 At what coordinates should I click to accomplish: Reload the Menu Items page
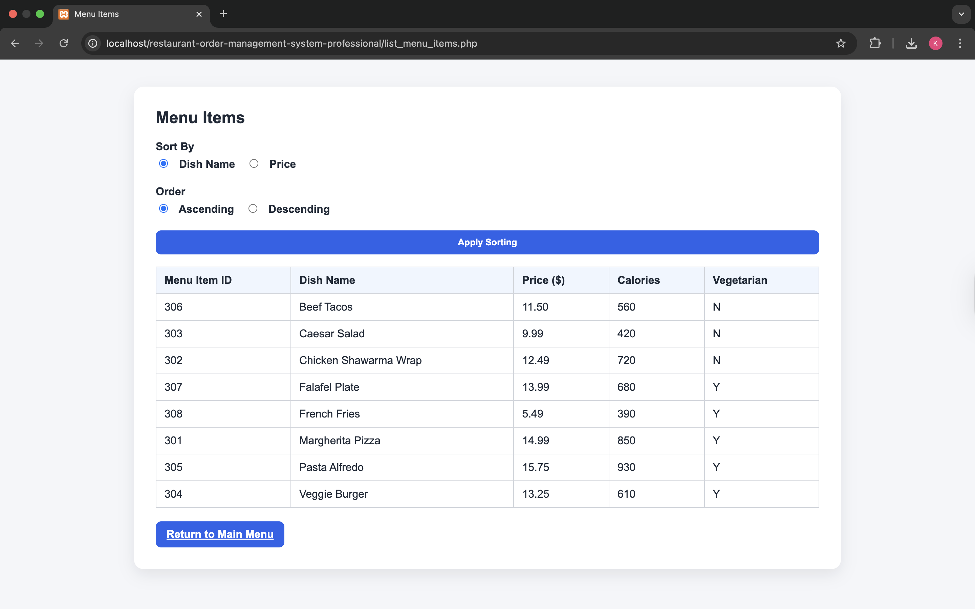tap(64, 43)
